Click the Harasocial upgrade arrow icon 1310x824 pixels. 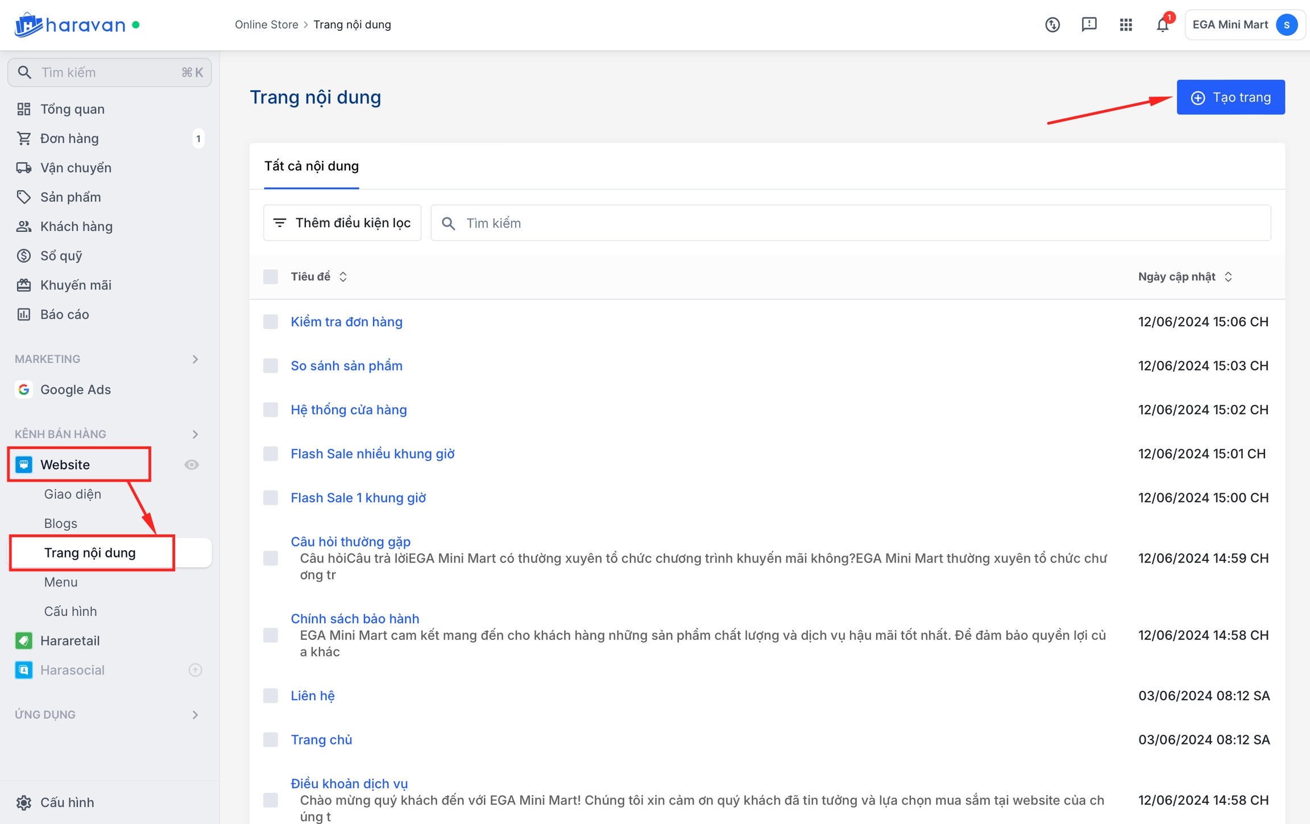point(195,670)
